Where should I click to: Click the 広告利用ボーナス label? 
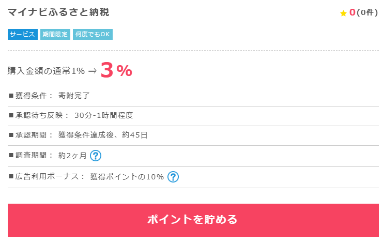point(47,176)
